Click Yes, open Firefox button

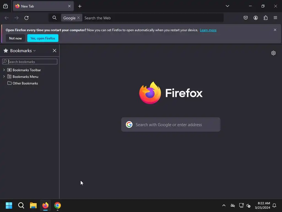click(x=43, y=38)
